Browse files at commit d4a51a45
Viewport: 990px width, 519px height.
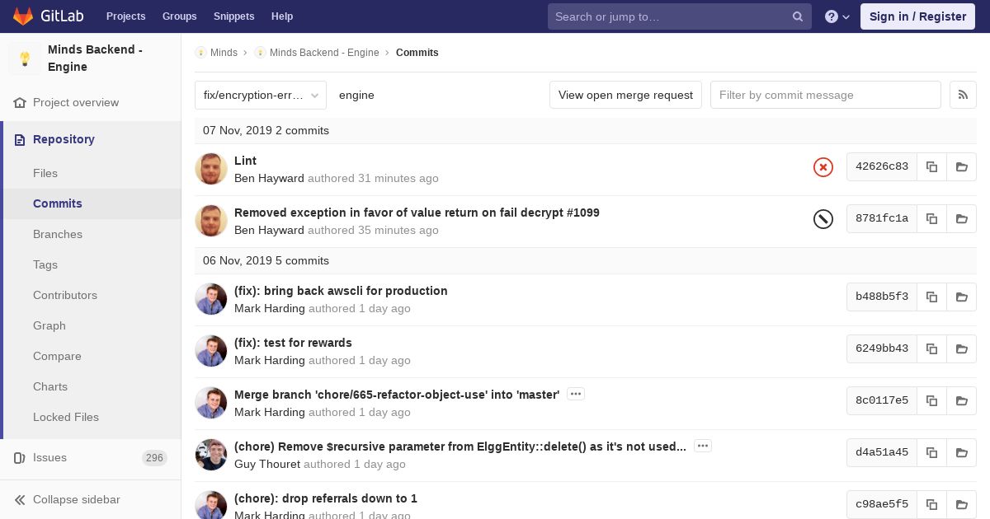click(961, 452)
